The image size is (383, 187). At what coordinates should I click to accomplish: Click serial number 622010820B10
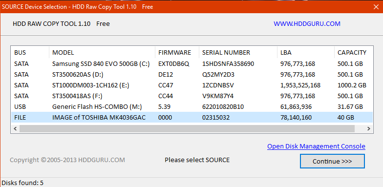tap(223, 106)
